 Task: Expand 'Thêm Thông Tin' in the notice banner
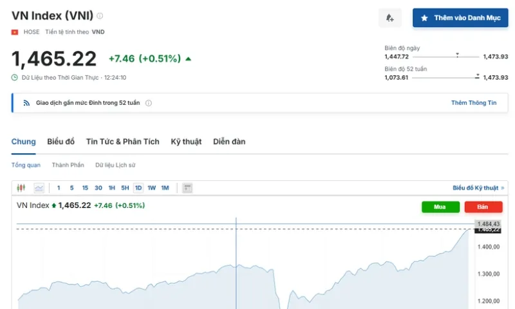click(474, 103)
